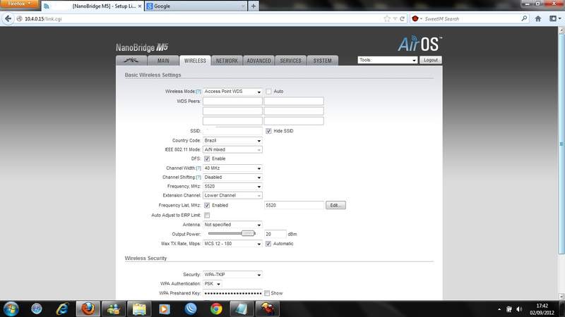The width and height of the screenshot is (565, 317).
Task: Open the taskbar clock showing 17:42
Action: tap(542, 309)
